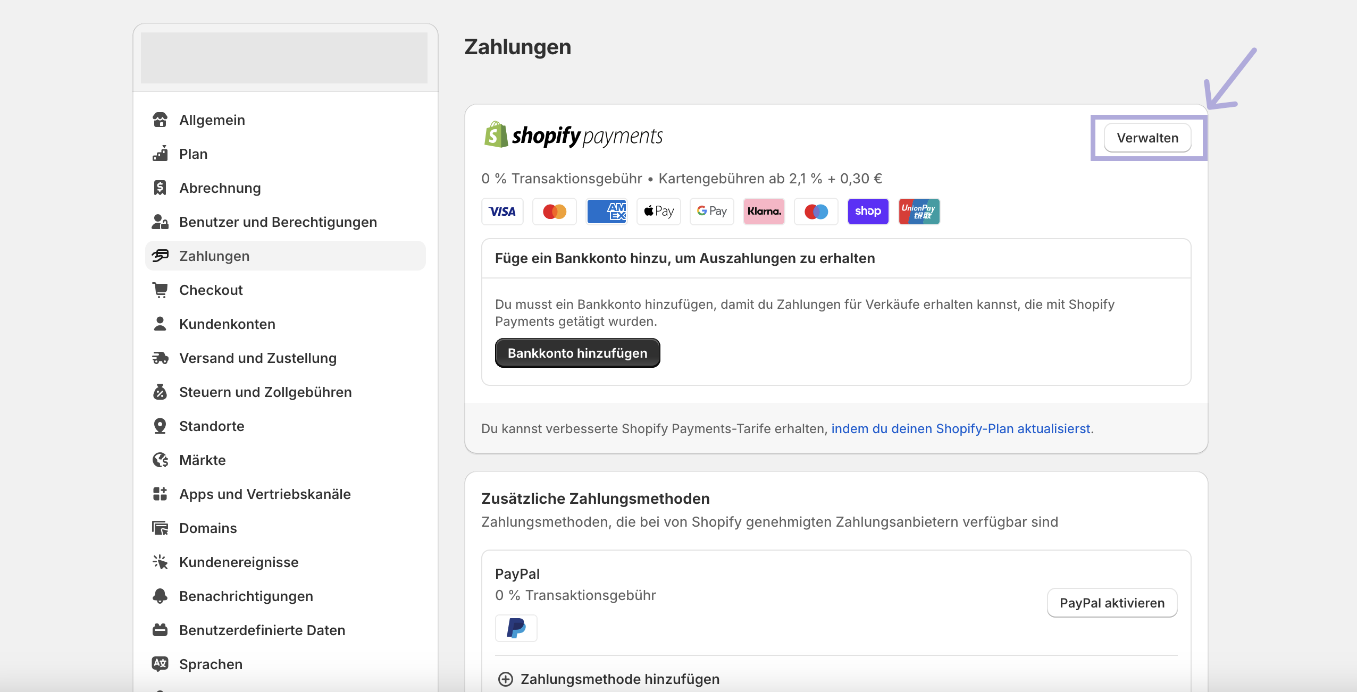Click the Steuern und Zollgebühren icon
This screenshot has width=1357, height=692.
pos(160,392)
